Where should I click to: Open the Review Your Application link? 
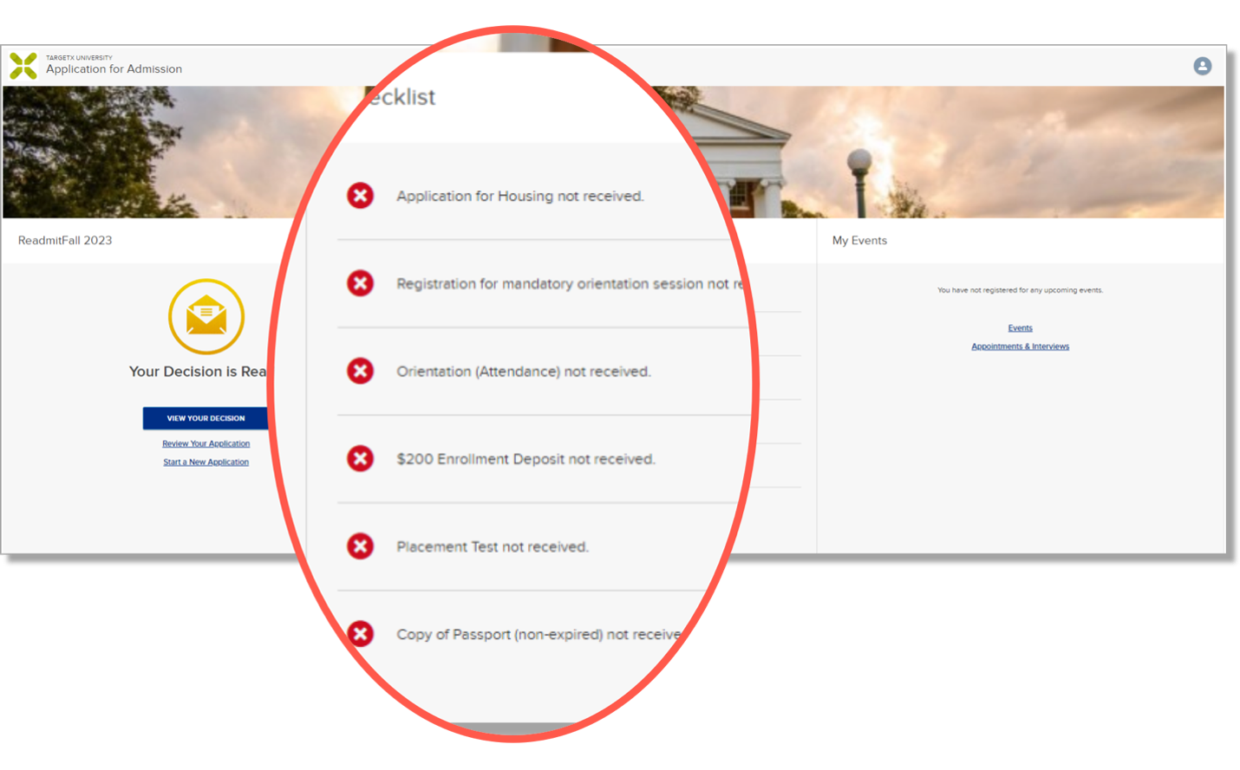(206, 443)
